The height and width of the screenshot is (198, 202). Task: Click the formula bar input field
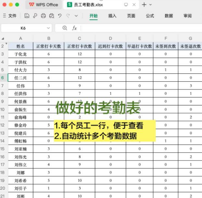tap(141, 28)
